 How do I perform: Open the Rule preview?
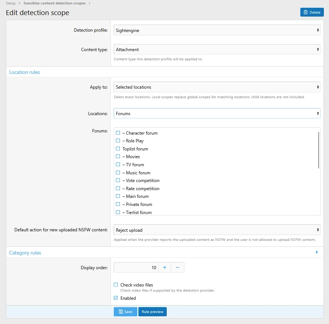[x=152, y=311]
